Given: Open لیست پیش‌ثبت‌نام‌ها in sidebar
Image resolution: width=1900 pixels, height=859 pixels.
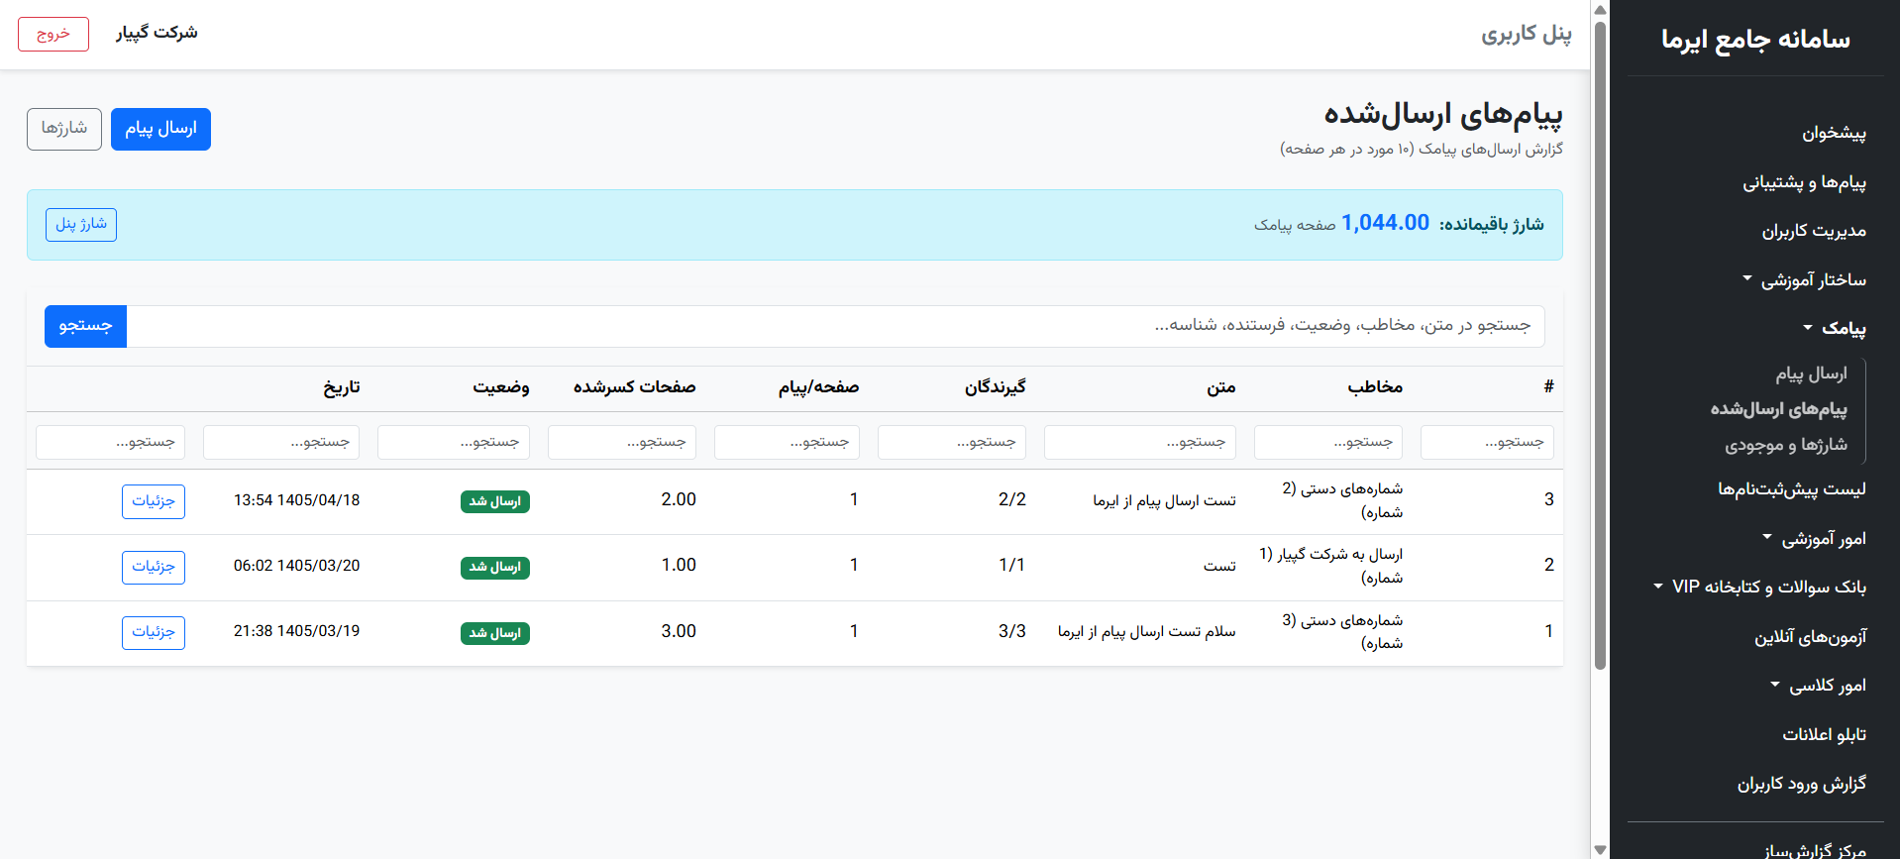Looking at the screenshot, I should 1792,488.
